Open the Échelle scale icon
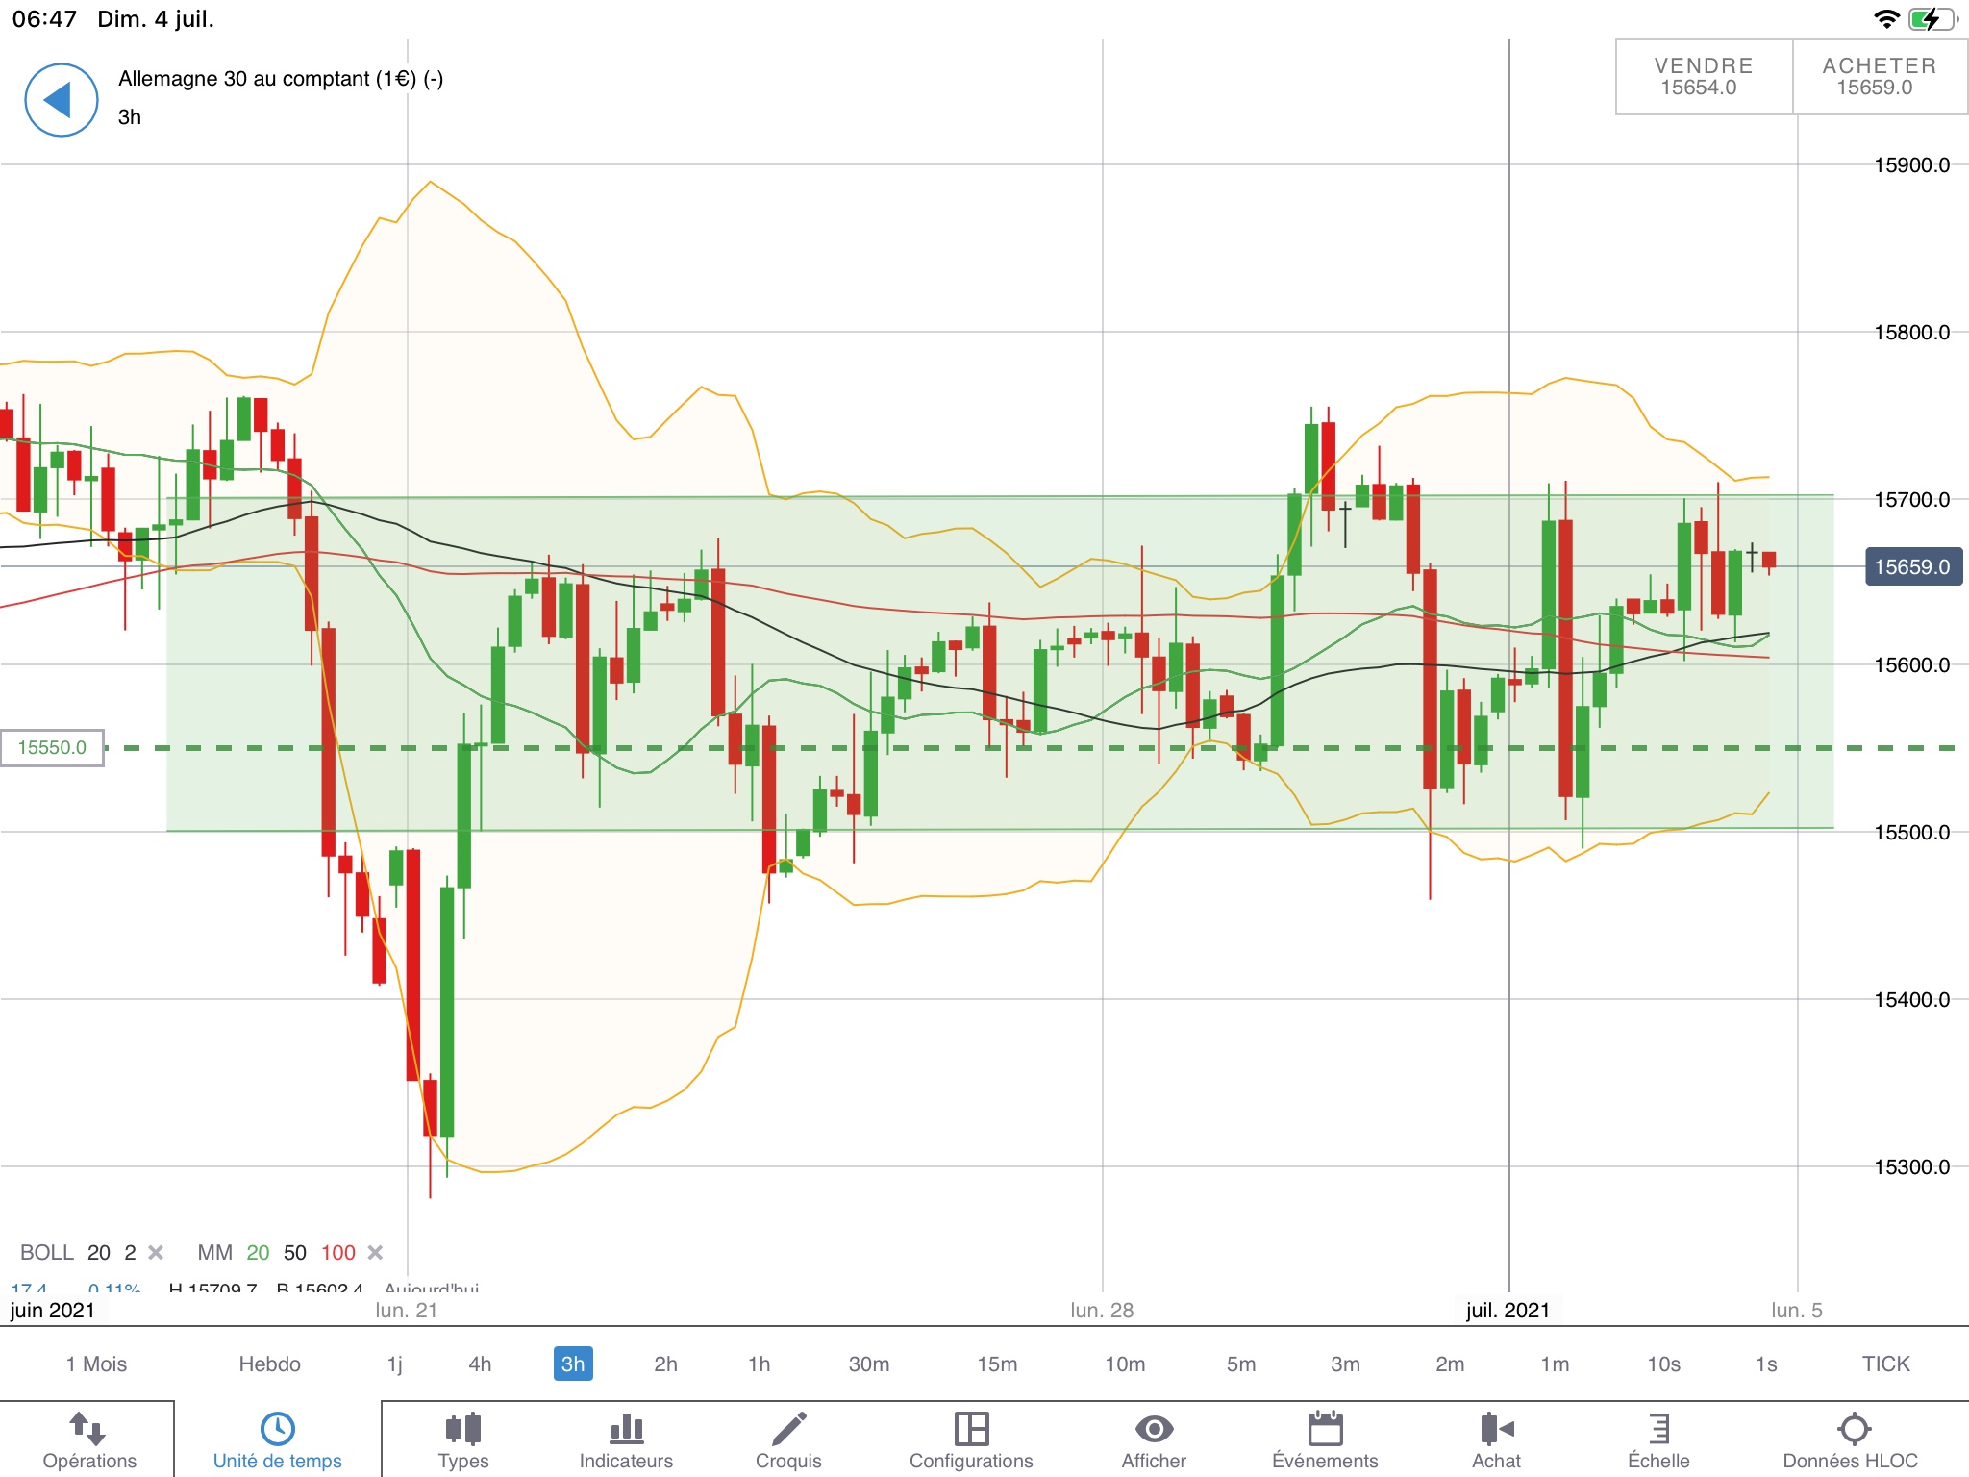 pos(1658,1429)
